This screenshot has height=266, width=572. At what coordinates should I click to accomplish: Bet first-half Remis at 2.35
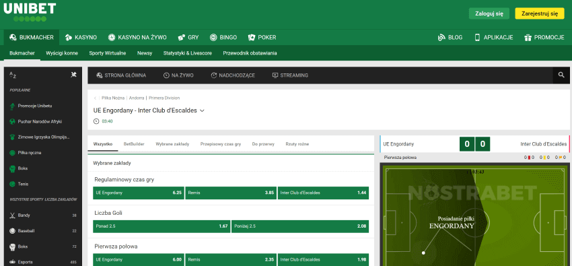click(x=231, y=259)
